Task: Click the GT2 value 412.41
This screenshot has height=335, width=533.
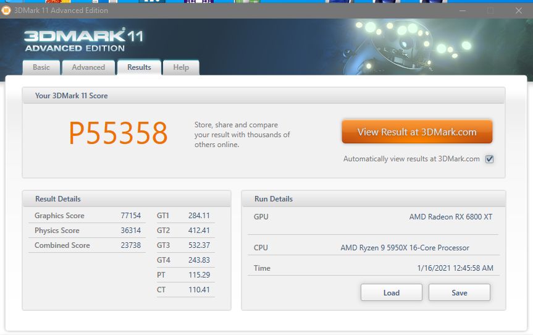Action: tap(199, 231)
